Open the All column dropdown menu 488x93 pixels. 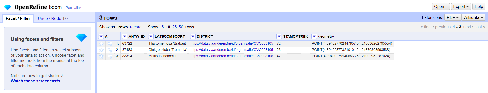point(101,36)
